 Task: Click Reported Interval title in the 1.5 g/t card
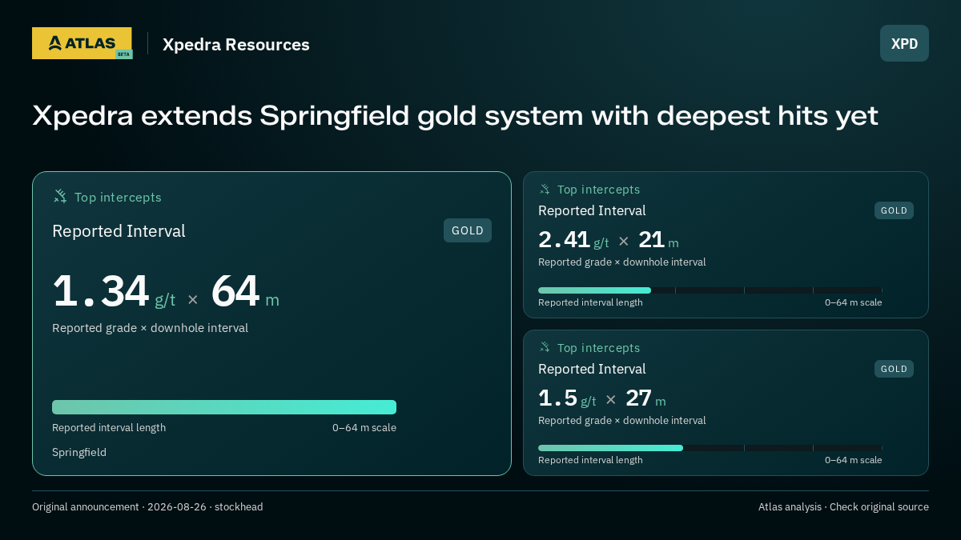tap(592, 369)
